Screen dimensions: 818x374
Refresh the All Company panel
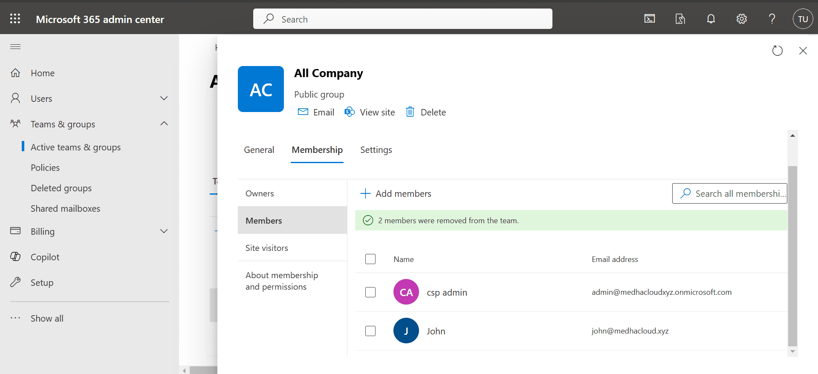click(x=777, y=51)
